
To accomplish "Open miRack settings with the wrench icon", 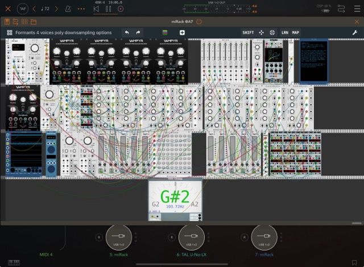I will [x=355, y=32].
